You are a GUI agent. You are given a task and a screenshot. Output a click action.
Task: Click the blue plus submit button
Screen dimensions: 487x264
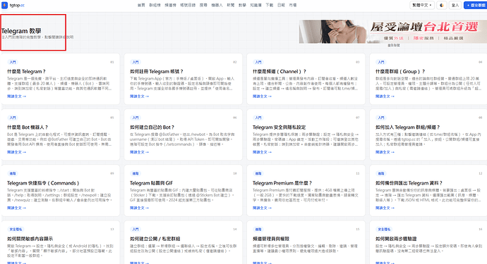(476, 5)
